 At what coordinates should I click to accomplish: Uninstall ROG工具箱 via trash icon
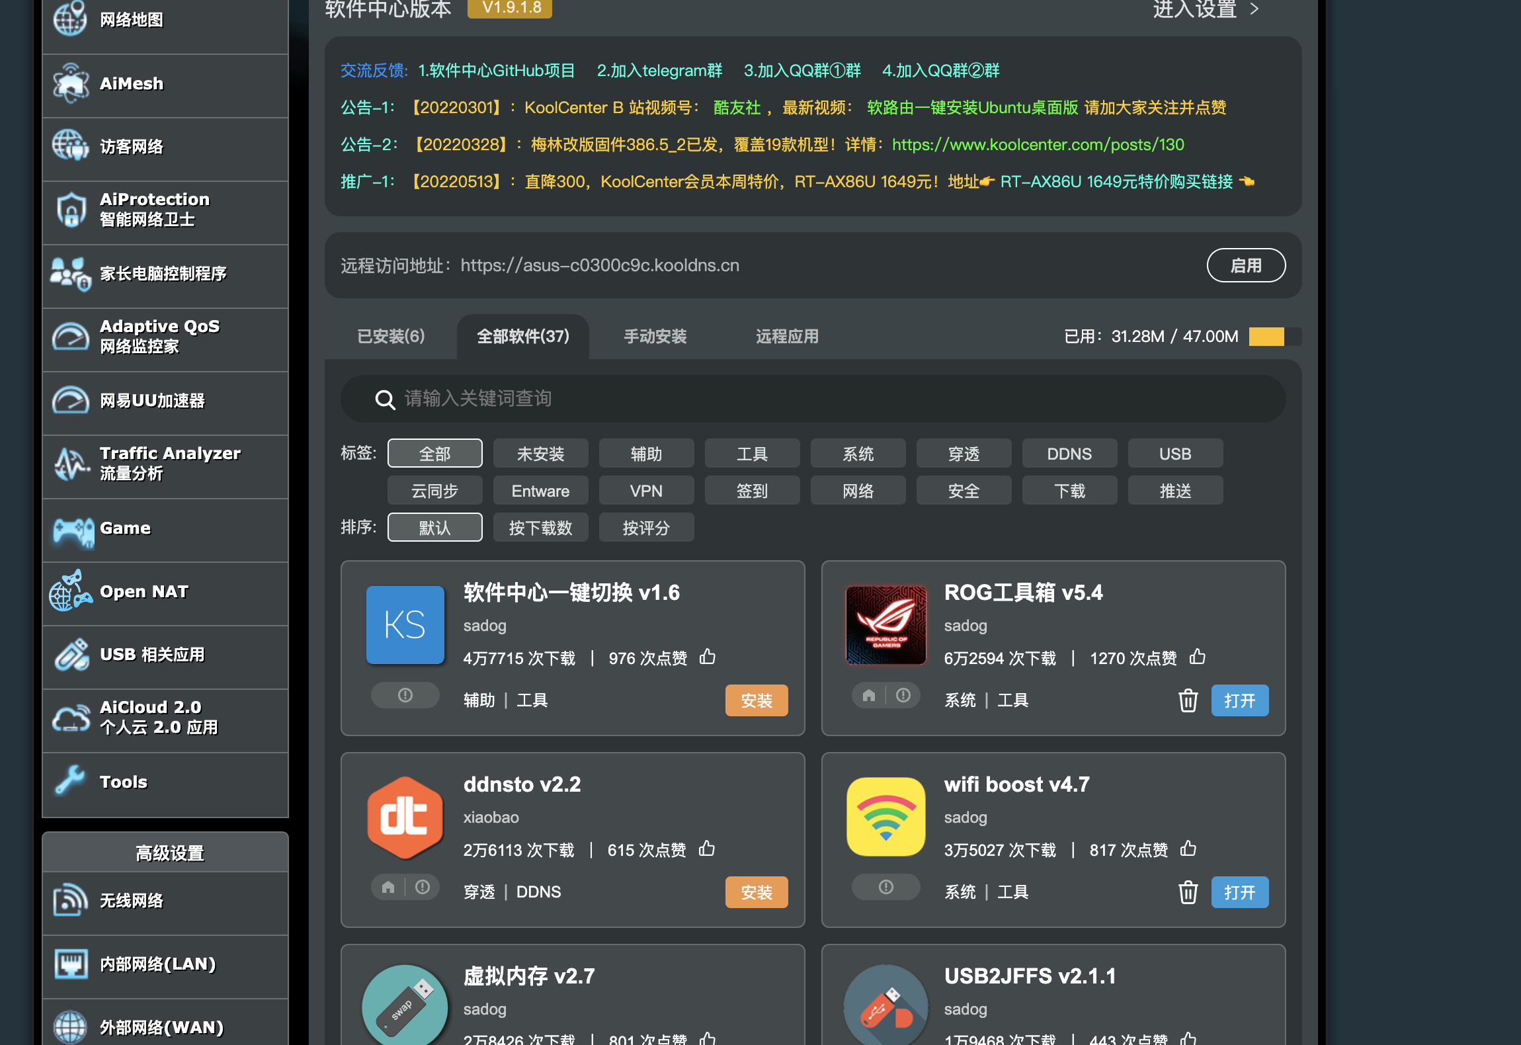(x=1188, y=700)
